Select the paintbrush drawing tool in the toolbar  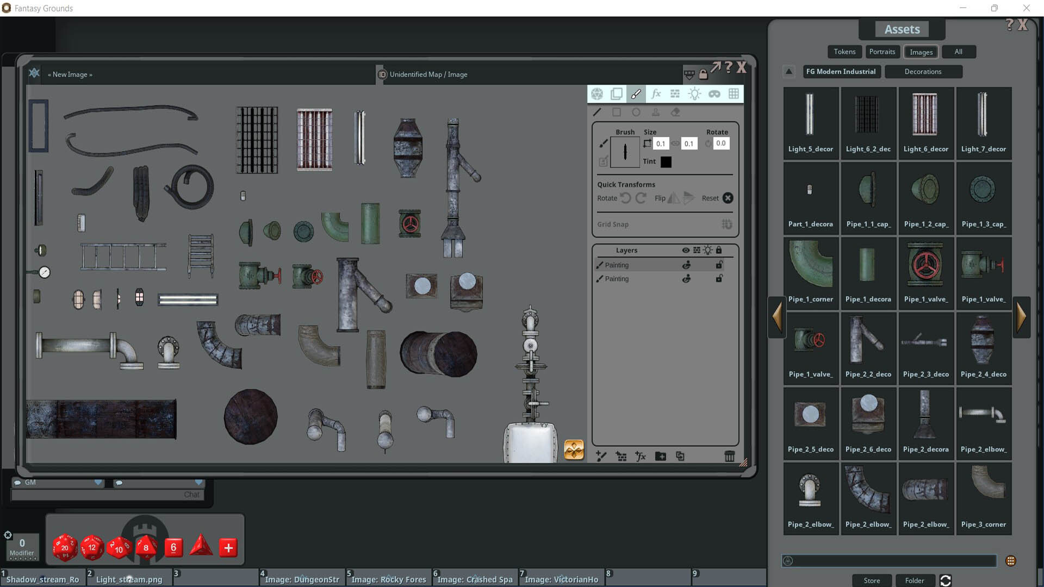(636, 93)
